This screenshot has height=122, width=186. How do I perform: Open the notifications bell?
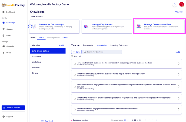click(175, 4)
